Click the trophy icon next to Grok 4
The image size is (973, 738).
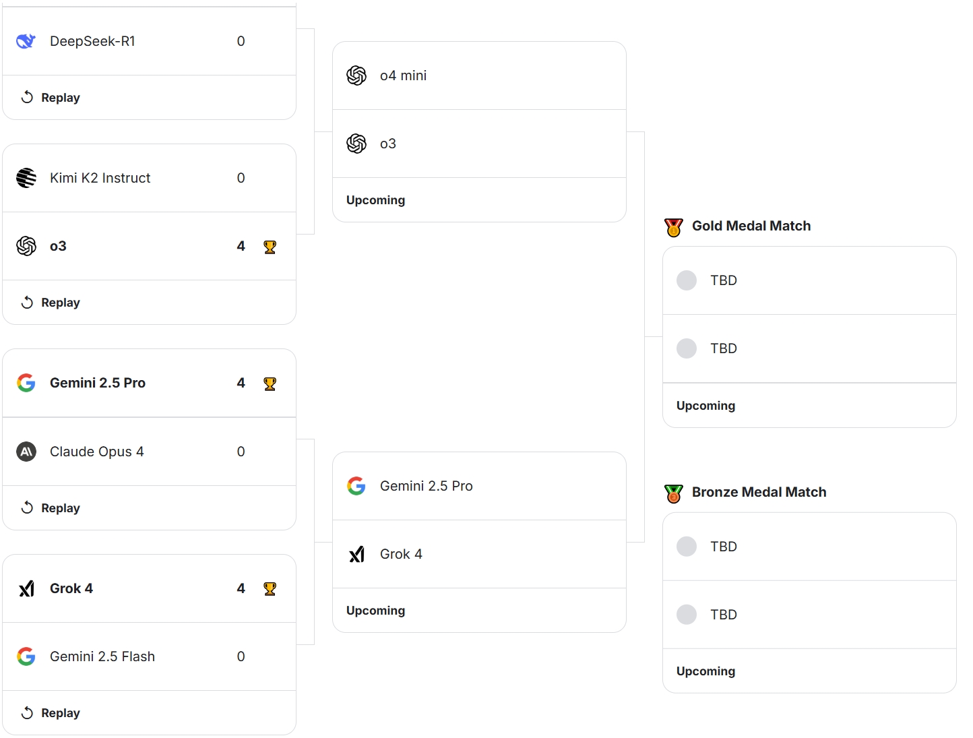270,588
